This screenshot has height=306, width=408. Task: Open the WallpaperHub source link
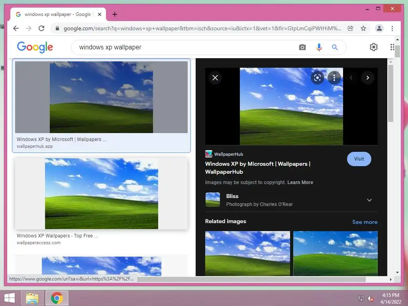tap(224, 154)
